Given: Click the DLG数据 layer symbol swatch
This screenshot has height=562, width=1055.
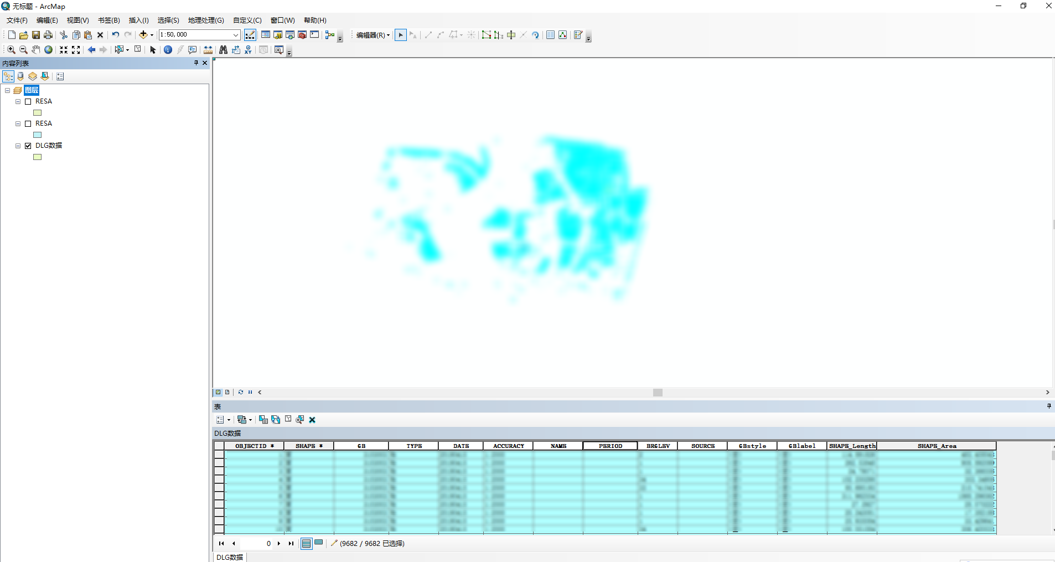Looking at the screenshot, I should [38, 157].
